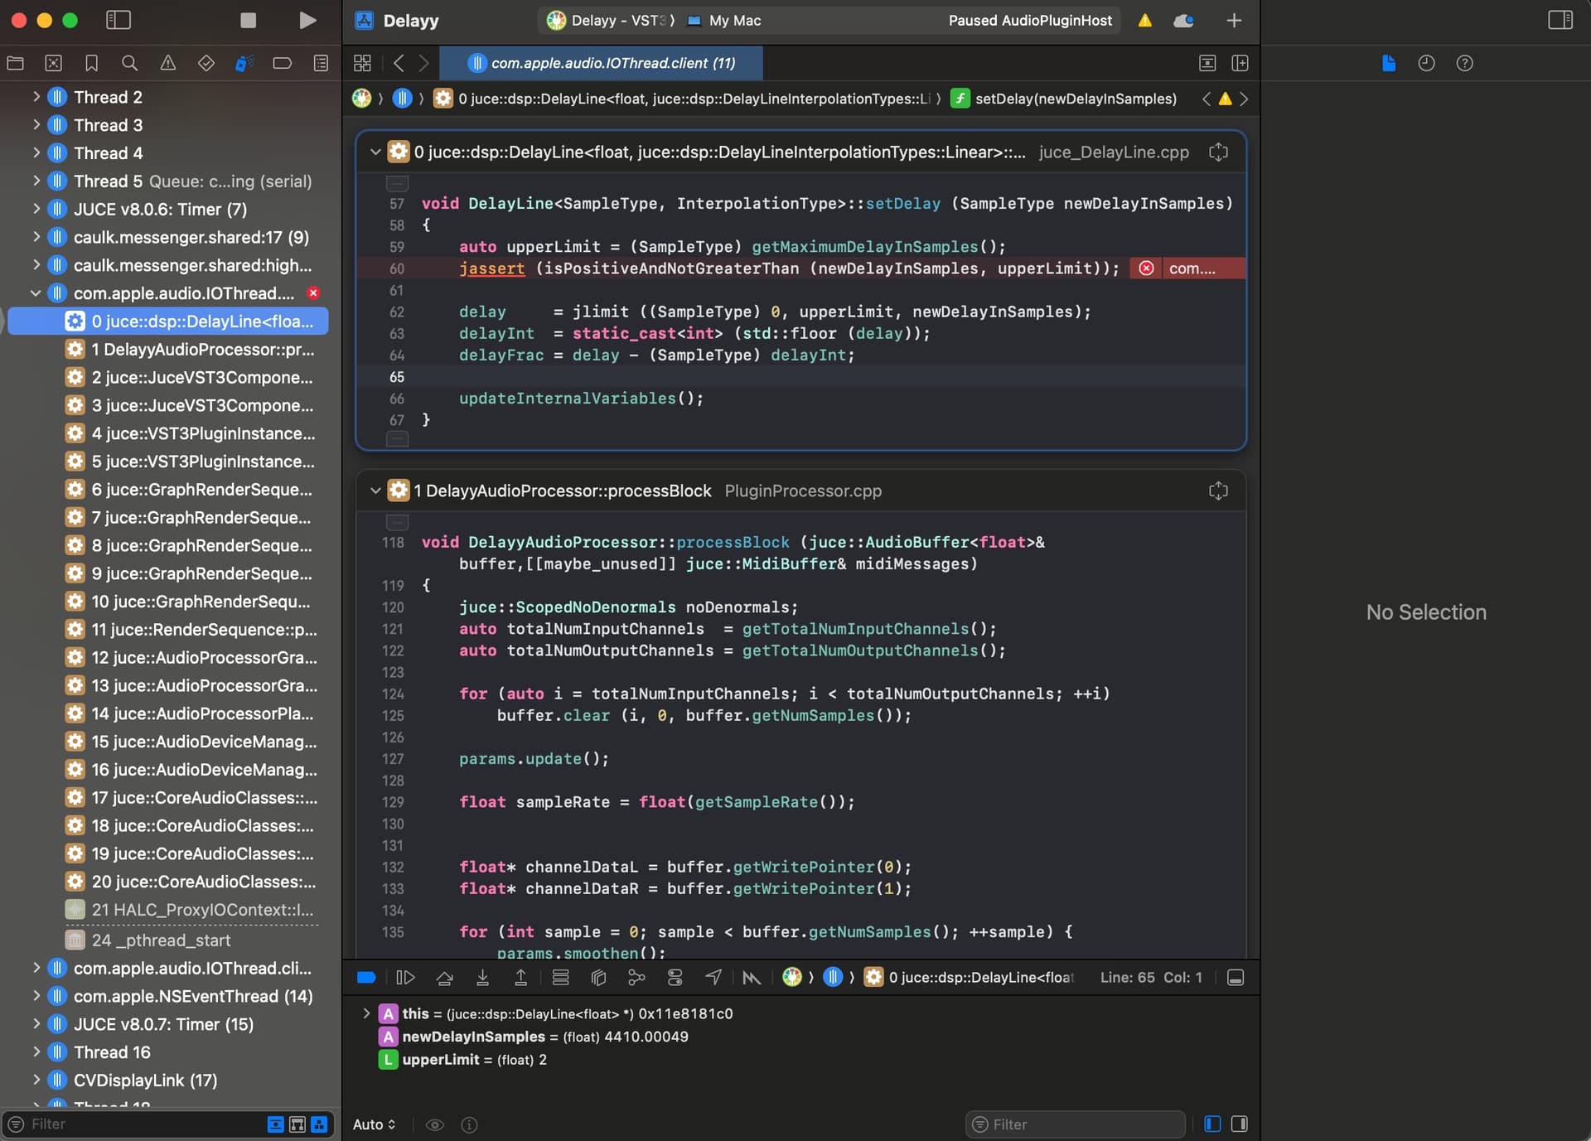The height and width of the screenshot is (1141, 1591).
Task: Click the Step Into debug icon
Action: [482, 978]
